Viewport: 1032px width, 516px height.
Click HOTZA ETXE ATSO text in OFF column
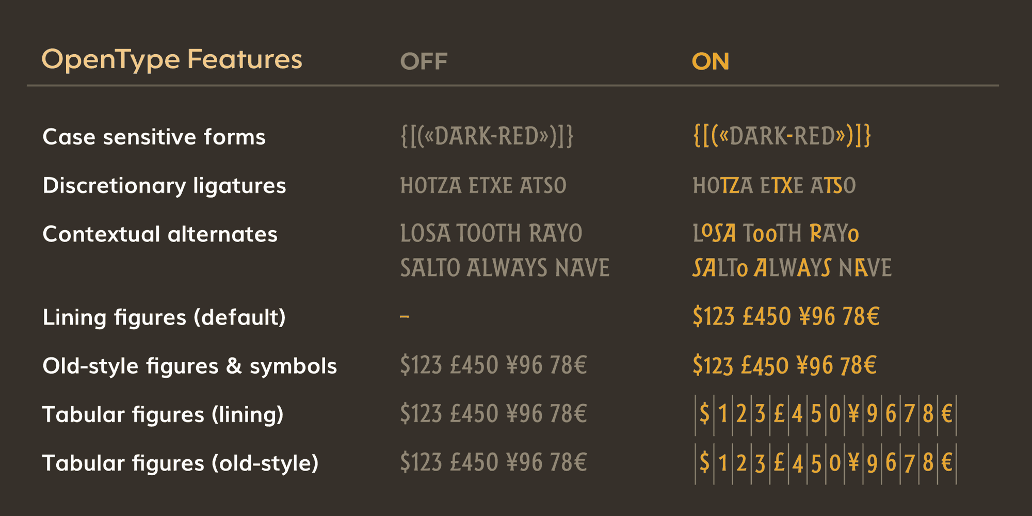483,186
